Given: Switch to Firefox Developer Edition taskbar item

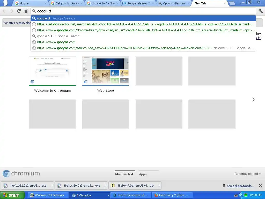Looking at the screenshot, I should coord(131,195).
